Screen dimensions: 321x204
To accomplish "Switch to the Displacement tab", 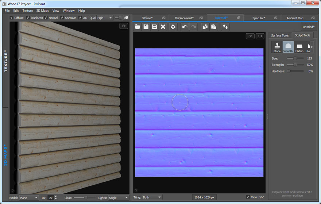I will pos(184,18).
